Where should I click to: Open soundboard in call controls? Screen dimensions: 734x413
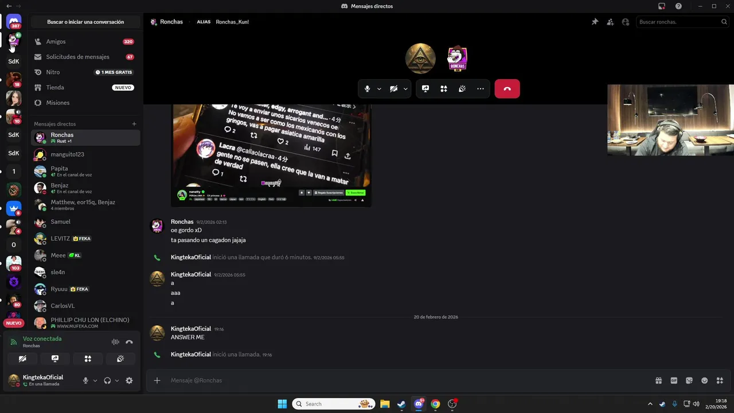(462, 89)
